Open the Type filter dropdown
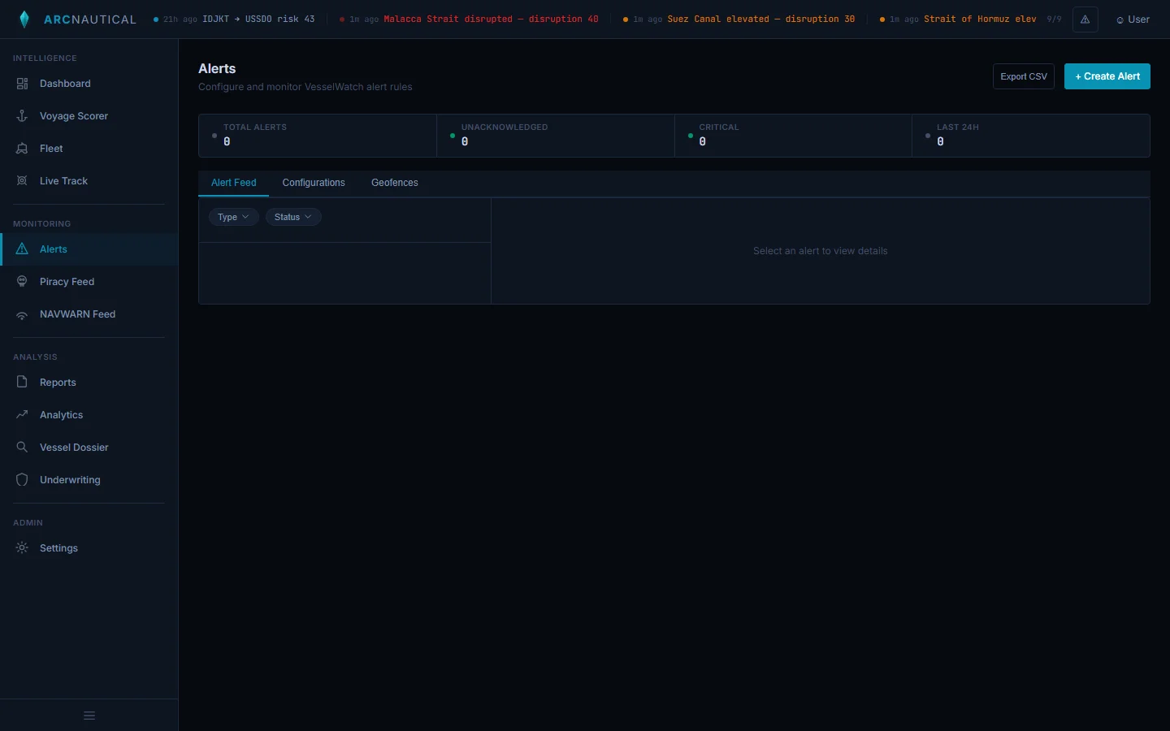1170x731 pixels. pyautogui.click(x=233, y=217)
